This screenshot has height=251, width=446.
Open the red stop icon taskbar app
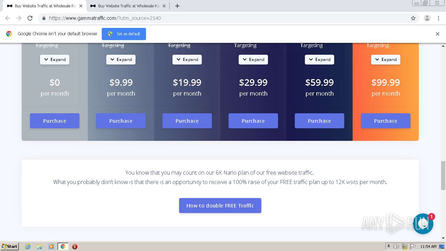pos(75,246)
